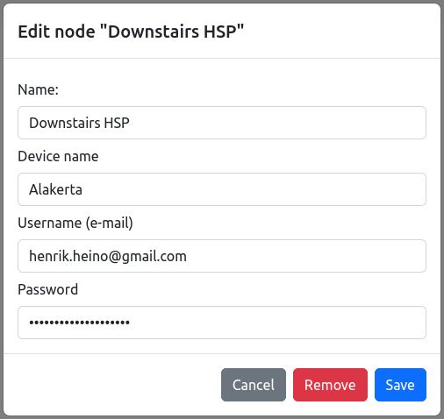Place cursor on "gmail.com" in username
444x419 pixels.
[154, 257]
